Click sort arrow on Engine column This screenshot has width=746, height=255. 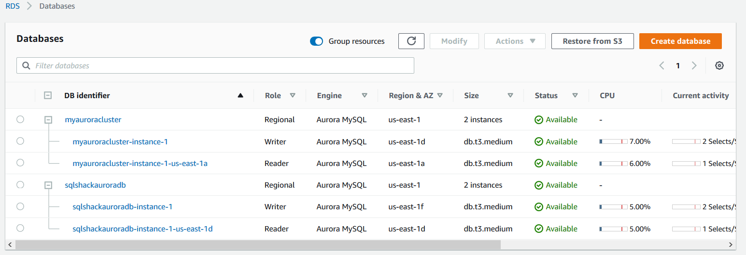[365, 96]
